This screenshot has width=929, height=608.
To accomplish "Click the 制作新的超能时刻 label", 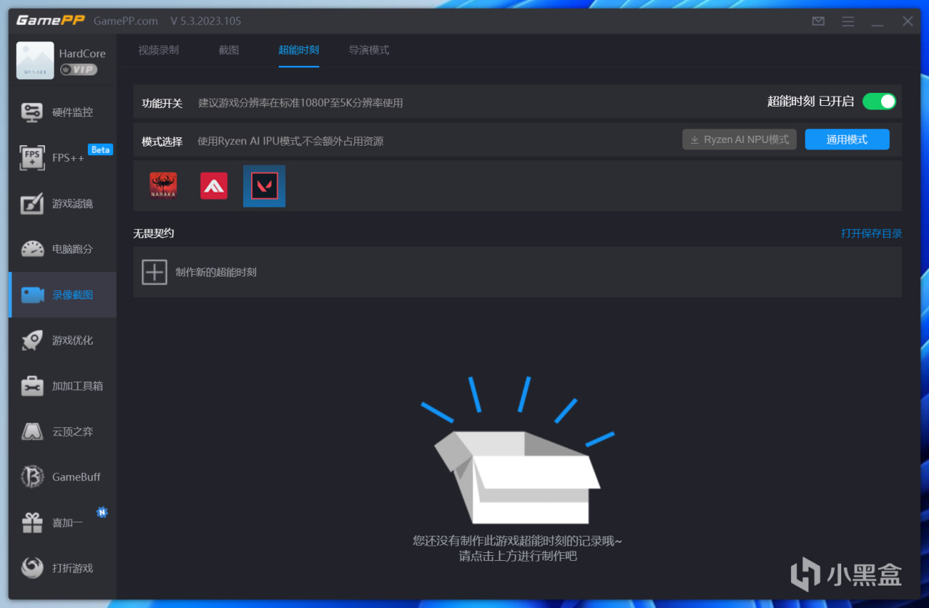I will pyautogui.click(x=216, y=272).
